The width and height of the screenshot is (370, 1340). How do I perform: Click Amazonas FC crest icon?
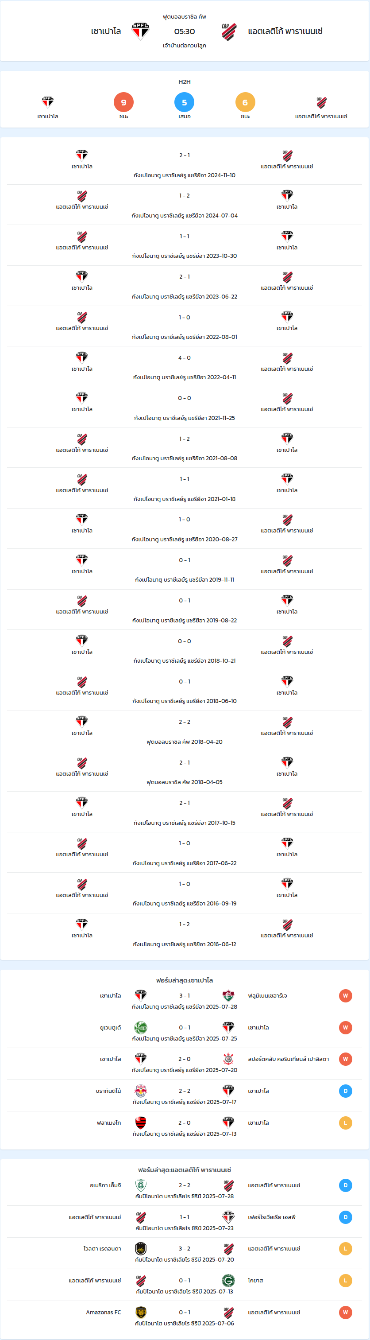coord(141,1312)
